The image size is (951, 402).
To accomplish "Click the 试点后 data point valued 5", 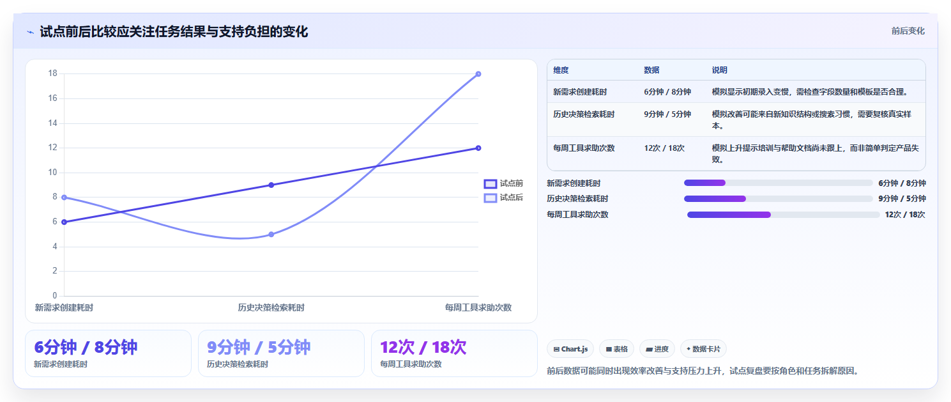I will click(271, 235).
